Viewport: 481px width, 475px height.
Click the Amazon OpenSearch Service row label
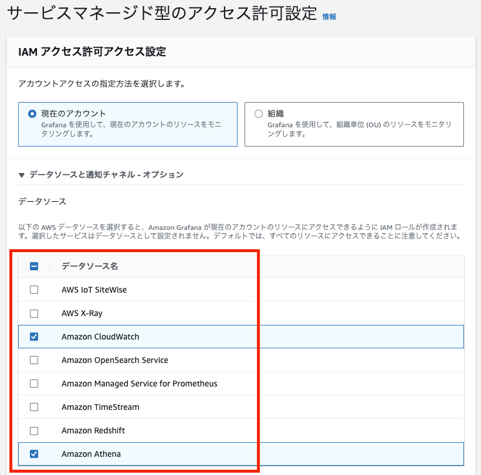pyautogui.click(x=115, y=360)
